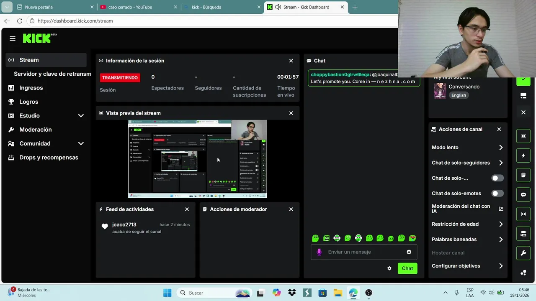Click the three-dots cluster icon at rail bottom

[x=523, y=273]
